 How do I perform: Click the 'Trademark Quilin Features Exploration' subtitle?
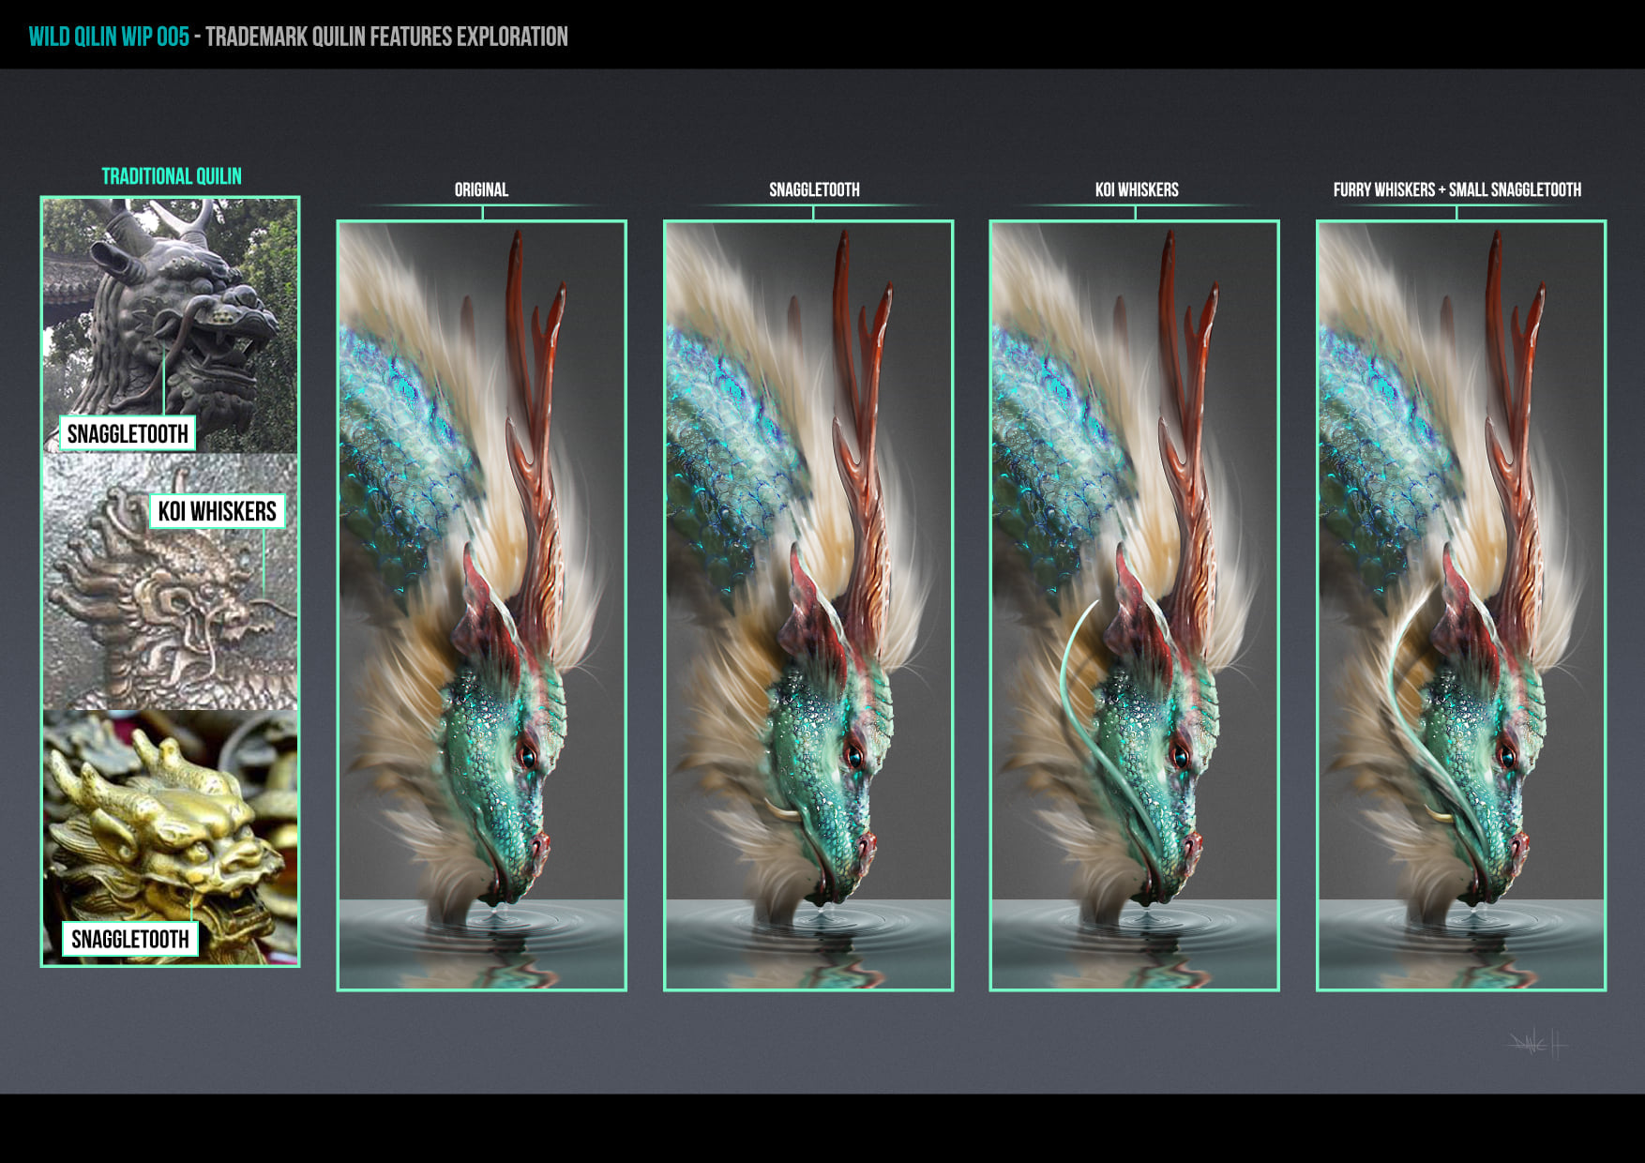(386, 37)
